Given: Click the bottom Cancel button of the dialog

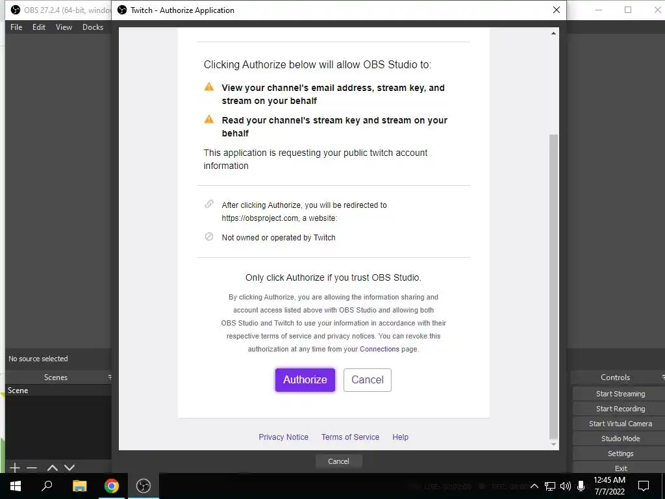Looking at the screenshot, I should click(x=338, y=461).
